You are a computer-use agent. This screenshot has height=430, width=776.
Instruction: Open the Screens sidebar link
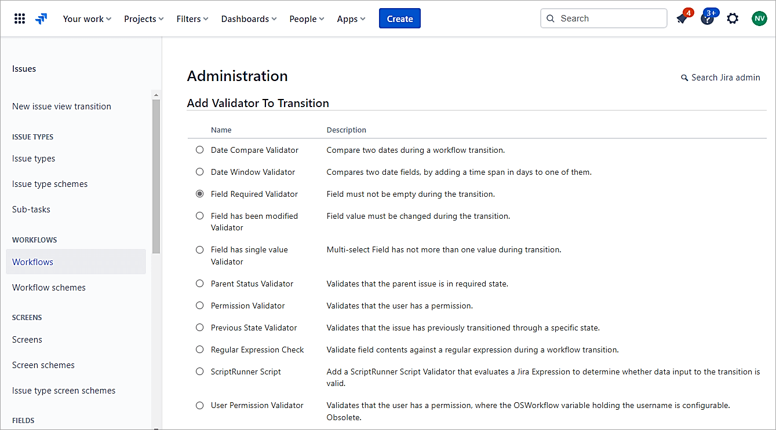coord(27,340)
